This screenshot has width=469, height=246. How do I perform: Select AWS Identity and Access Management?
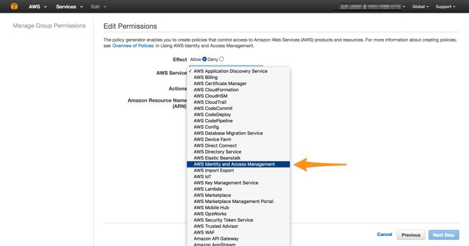(x=239, y=164)
